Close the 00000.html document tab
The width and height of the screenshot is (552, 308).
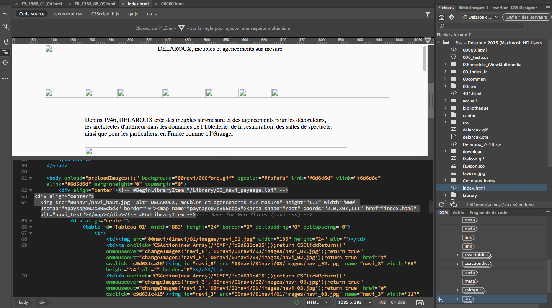pos(156,4)
